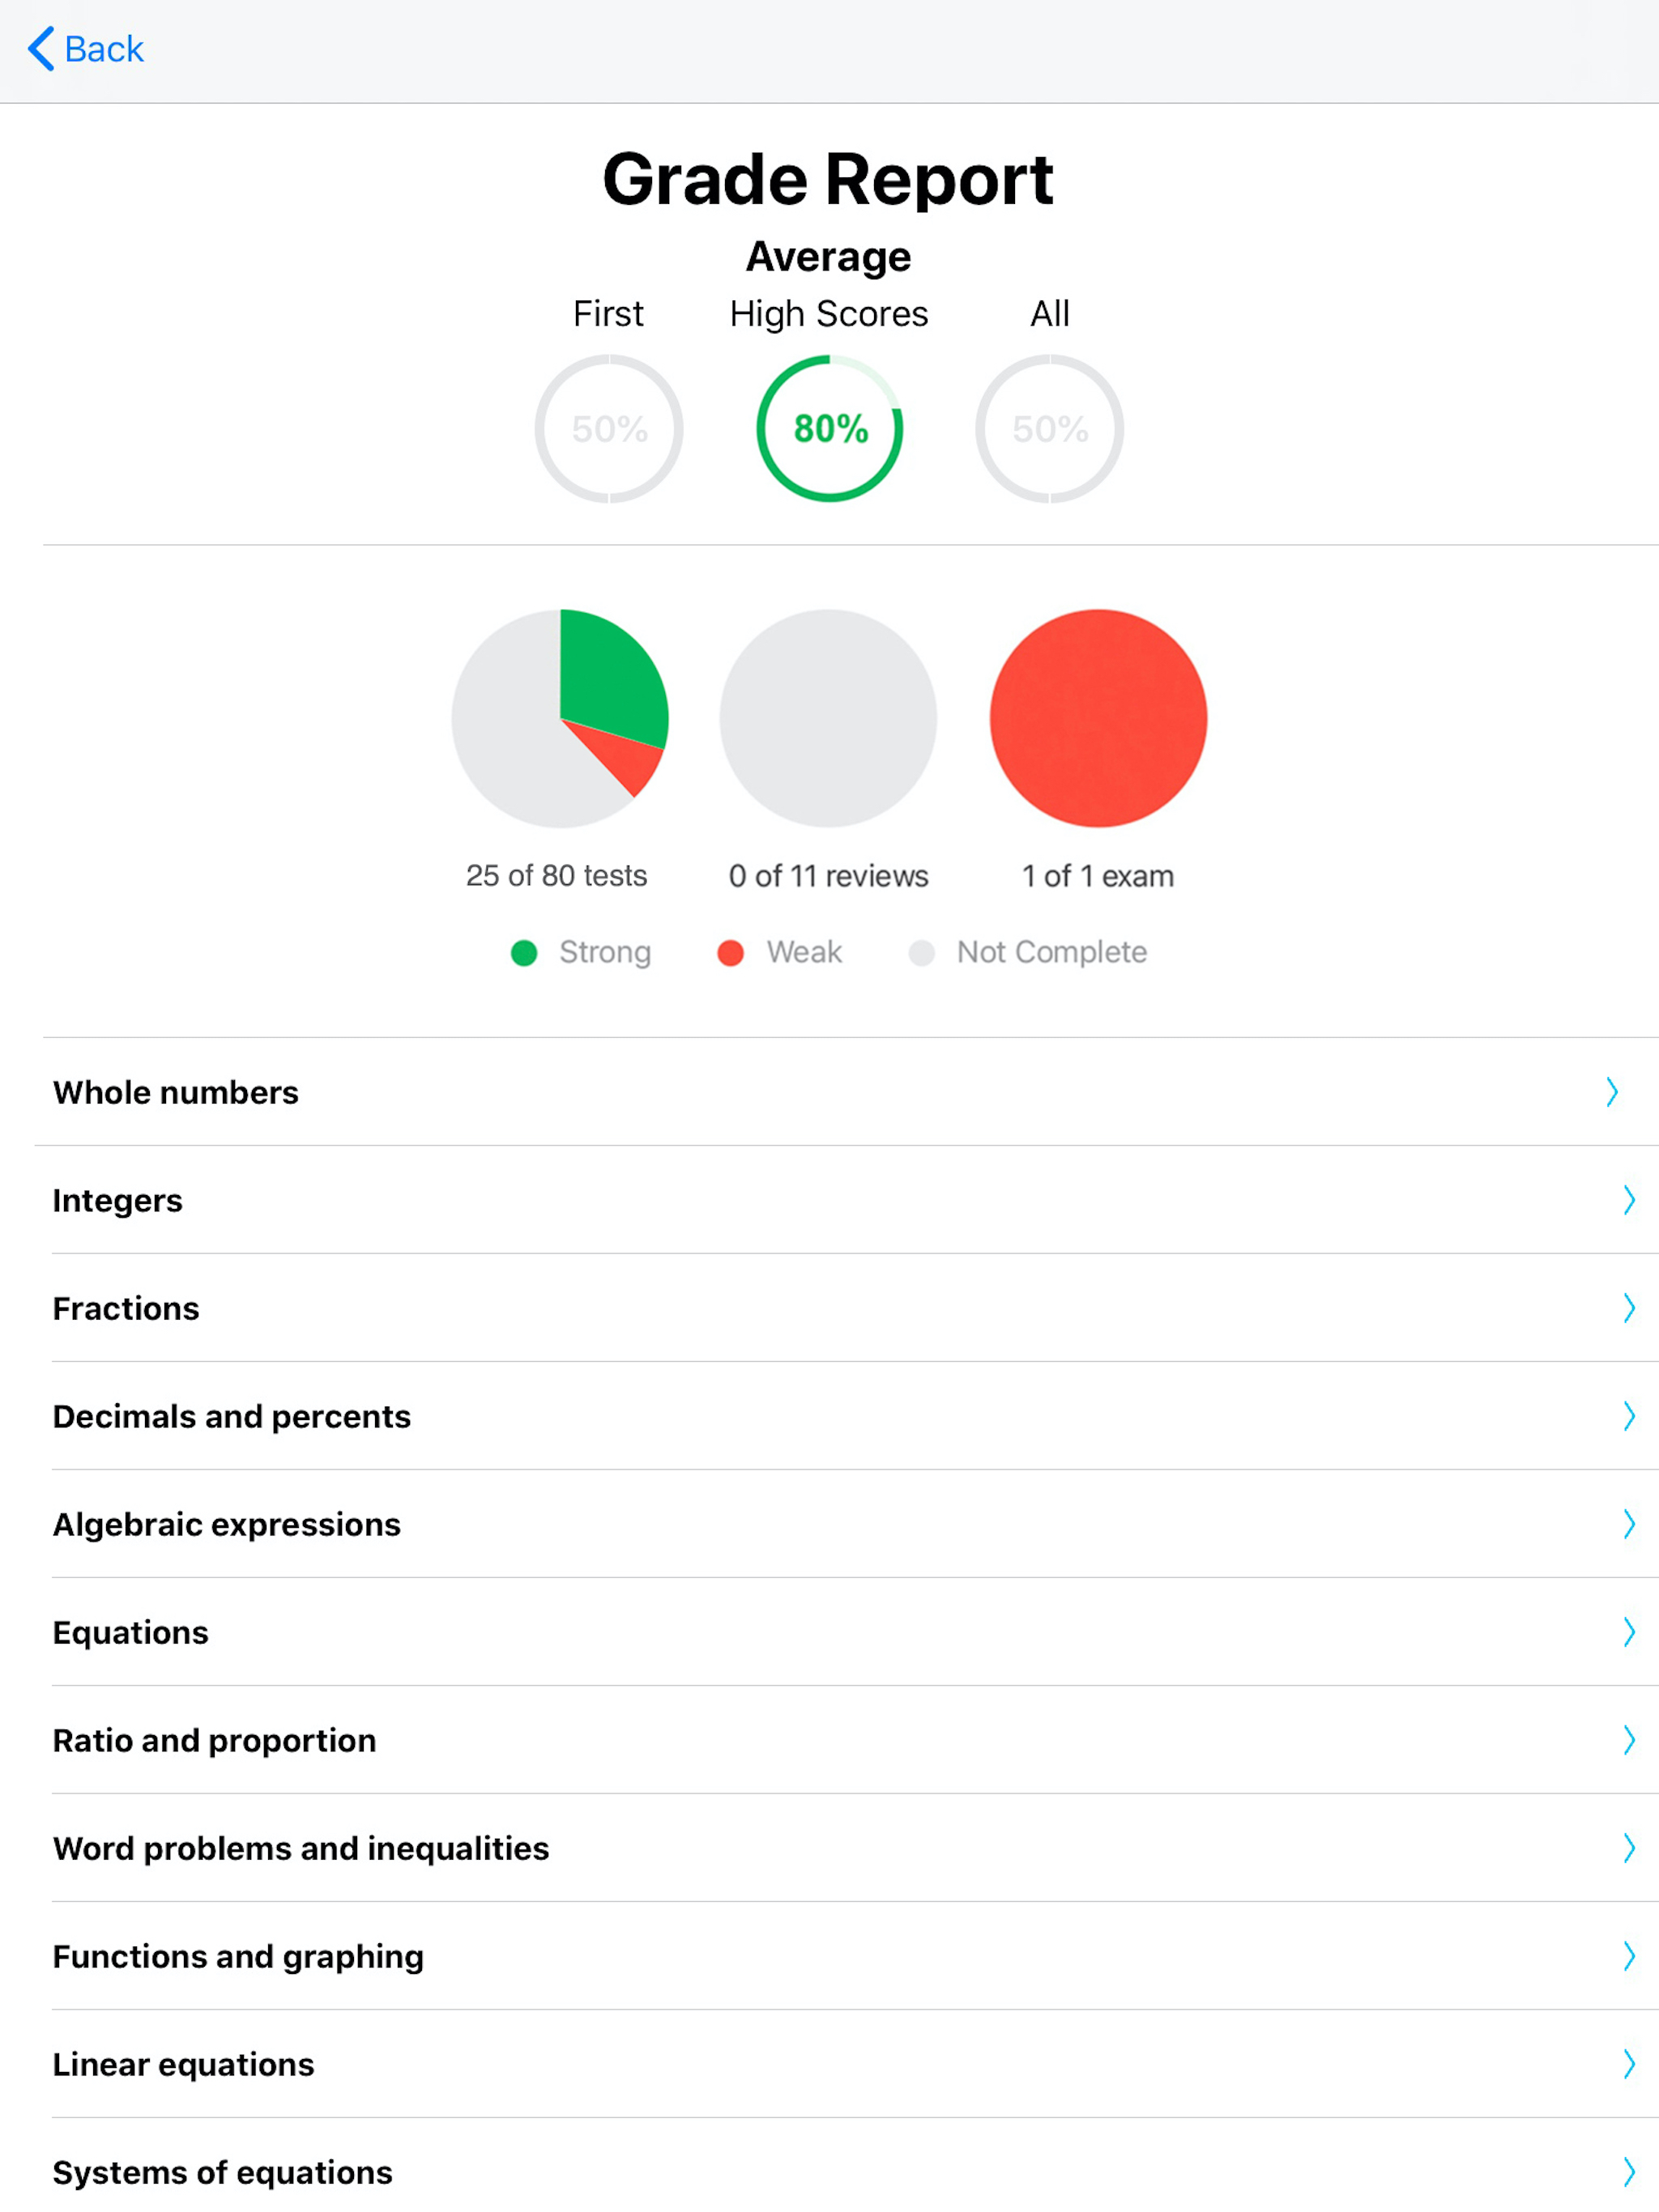Click the red Weak legend dot
This screenshot has height=2212, width=1659.
(x=731, y=953)
